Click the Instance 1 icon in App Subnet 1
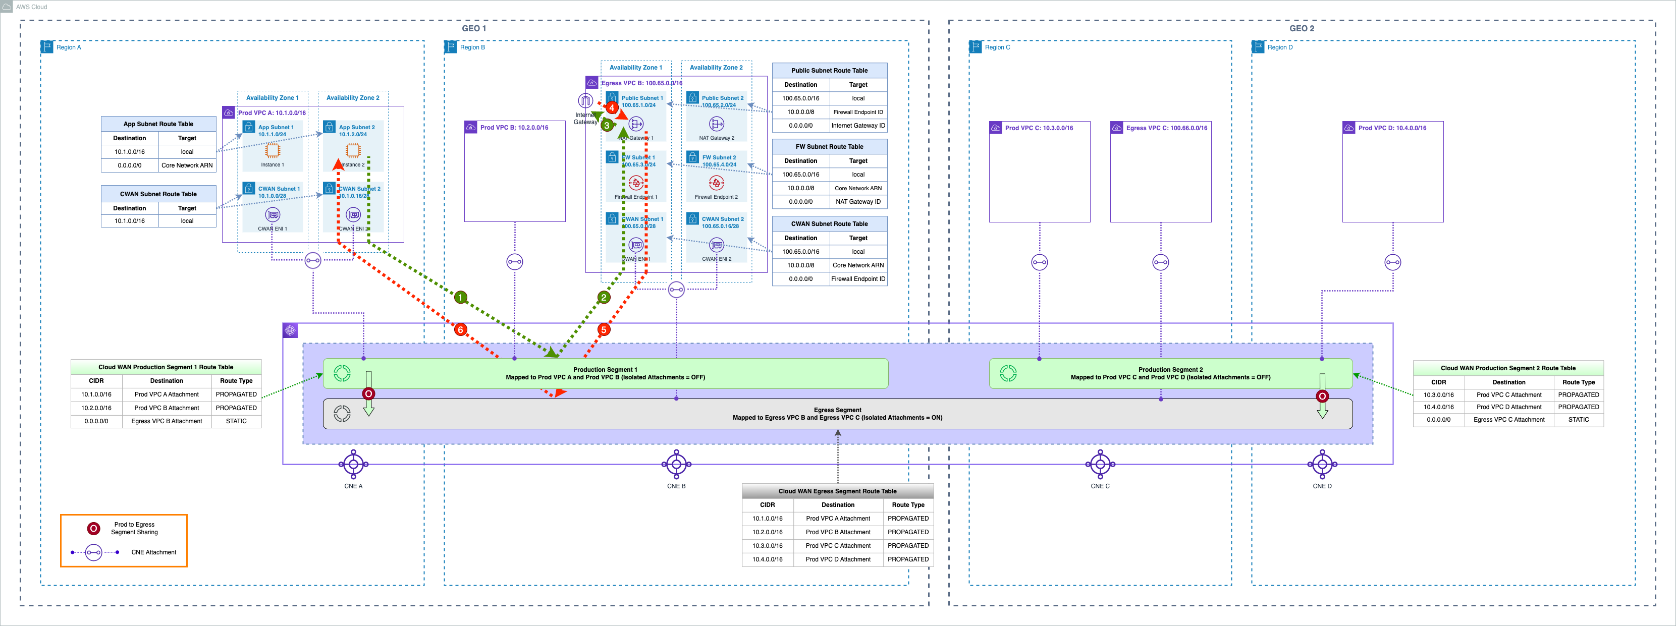 [273, 151]
